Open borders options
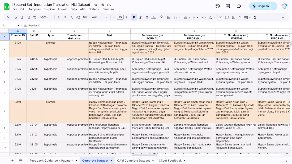Screen dimensions: 292x164 pos(169,17)
